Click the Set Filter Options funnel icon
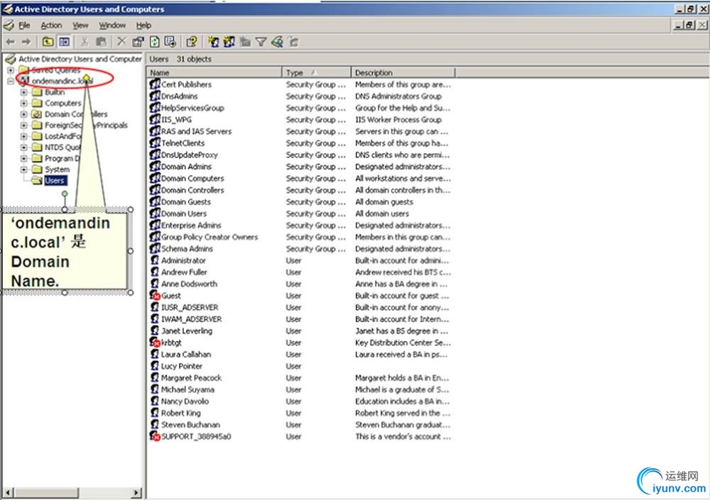Image resolution: width=710 pixels, height=500 pixels. (x=261, y=43)
